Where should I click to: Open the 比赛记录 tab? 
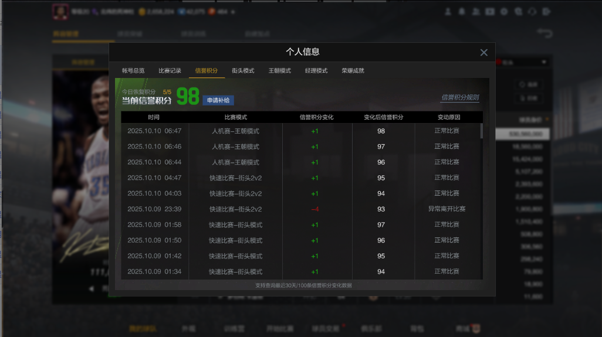point(170,71)
